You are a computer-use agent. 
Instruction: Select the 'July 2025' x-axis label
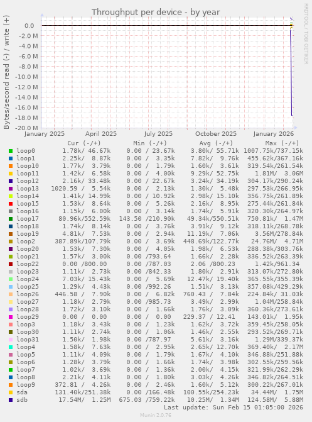tap(158, 134)
